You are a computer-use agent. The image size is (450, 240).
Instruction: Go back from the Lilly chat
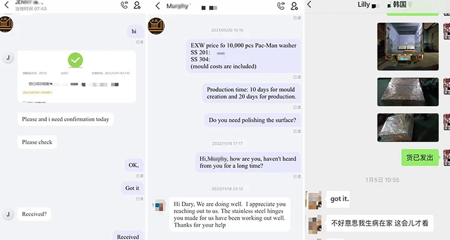pyautogui.click(x=309, y=4)
